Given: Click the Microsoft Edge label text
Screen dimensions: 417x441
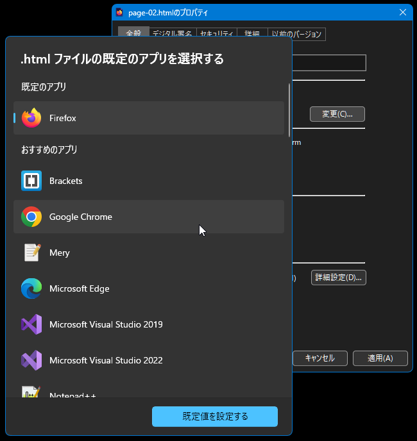Looking at the screenshot, I should tap(80, 289).
